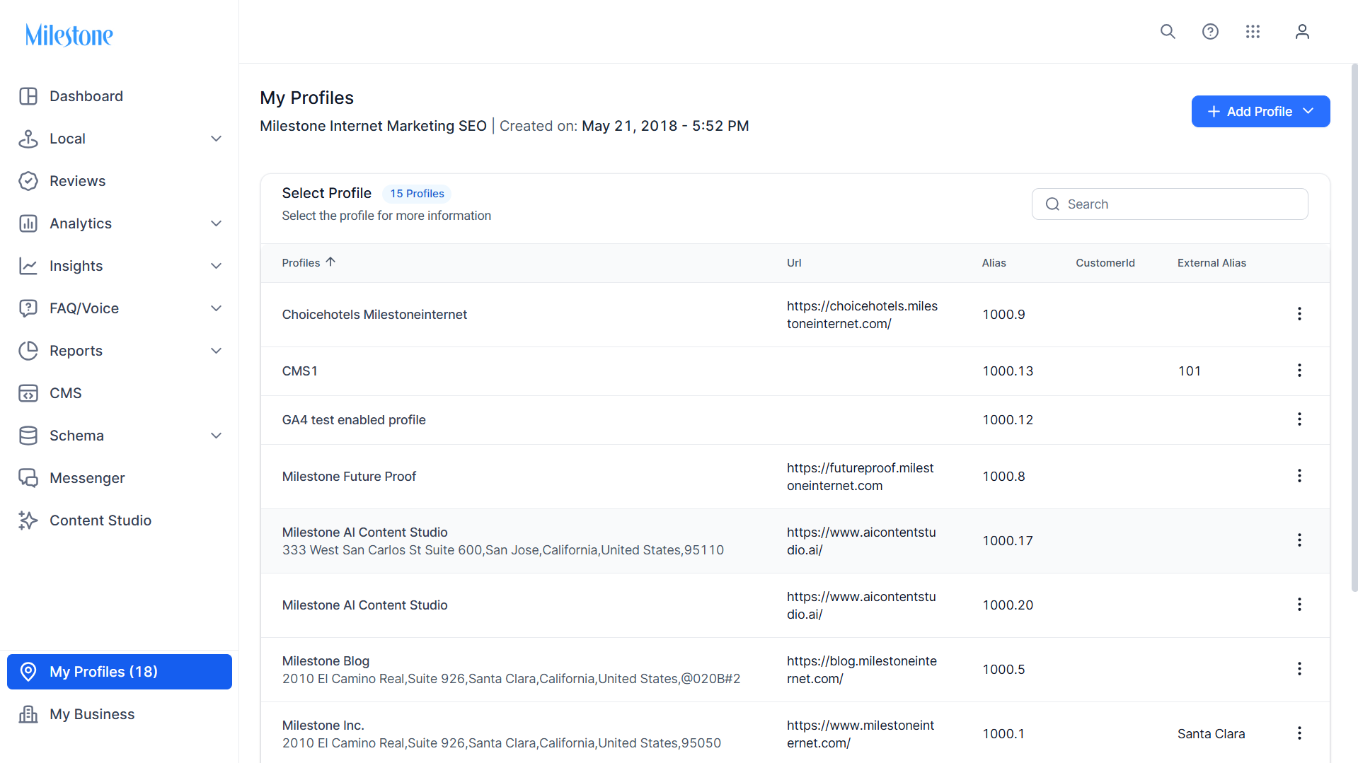Viewport: 1358px width, 763px height.
Task: Click the Content Studio sparkle icon
Action: [x=28, y=520]
